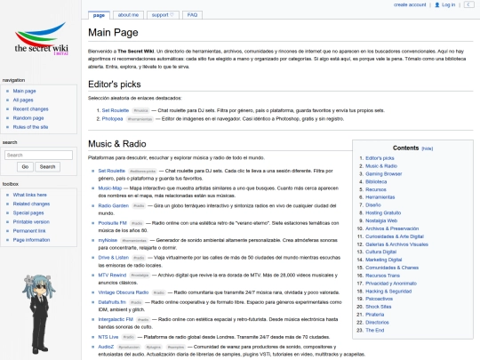
Task: Jump to Diseño in Contents
Action: pos(373,205)
